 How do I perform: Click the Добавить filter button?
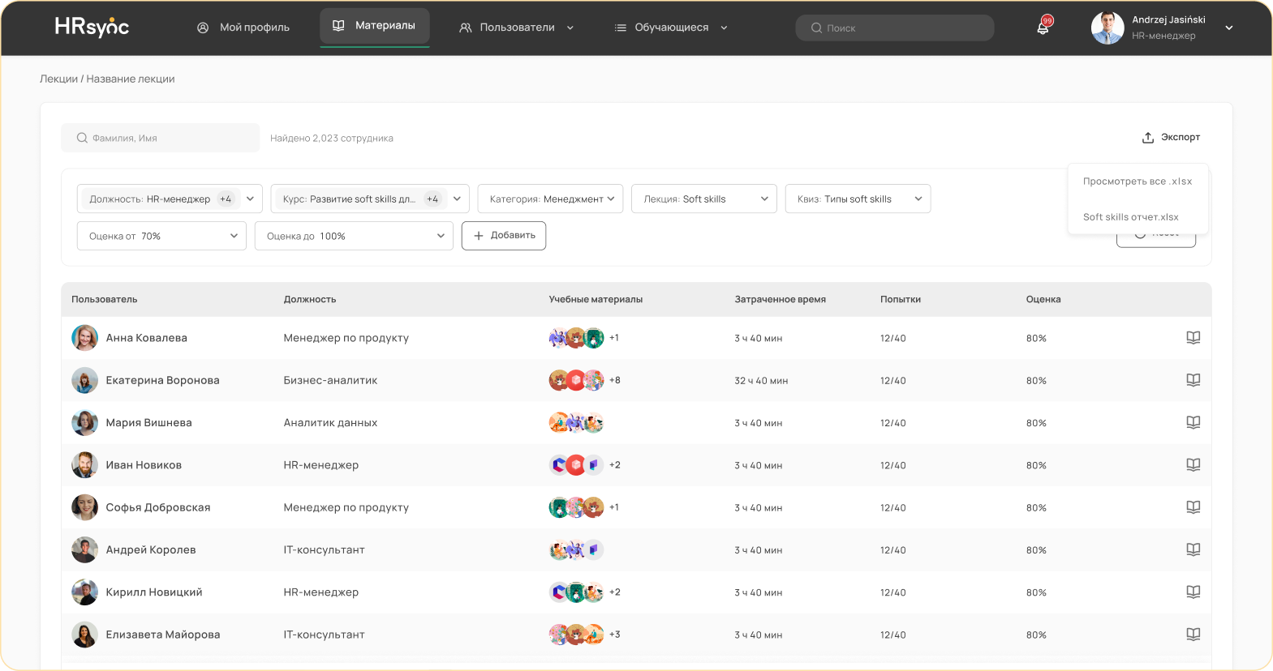504,236
